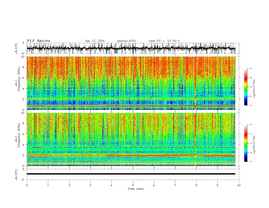
Task: Click the ch.2 spectrogram color scale bar
Action: [x=246, y=143]
